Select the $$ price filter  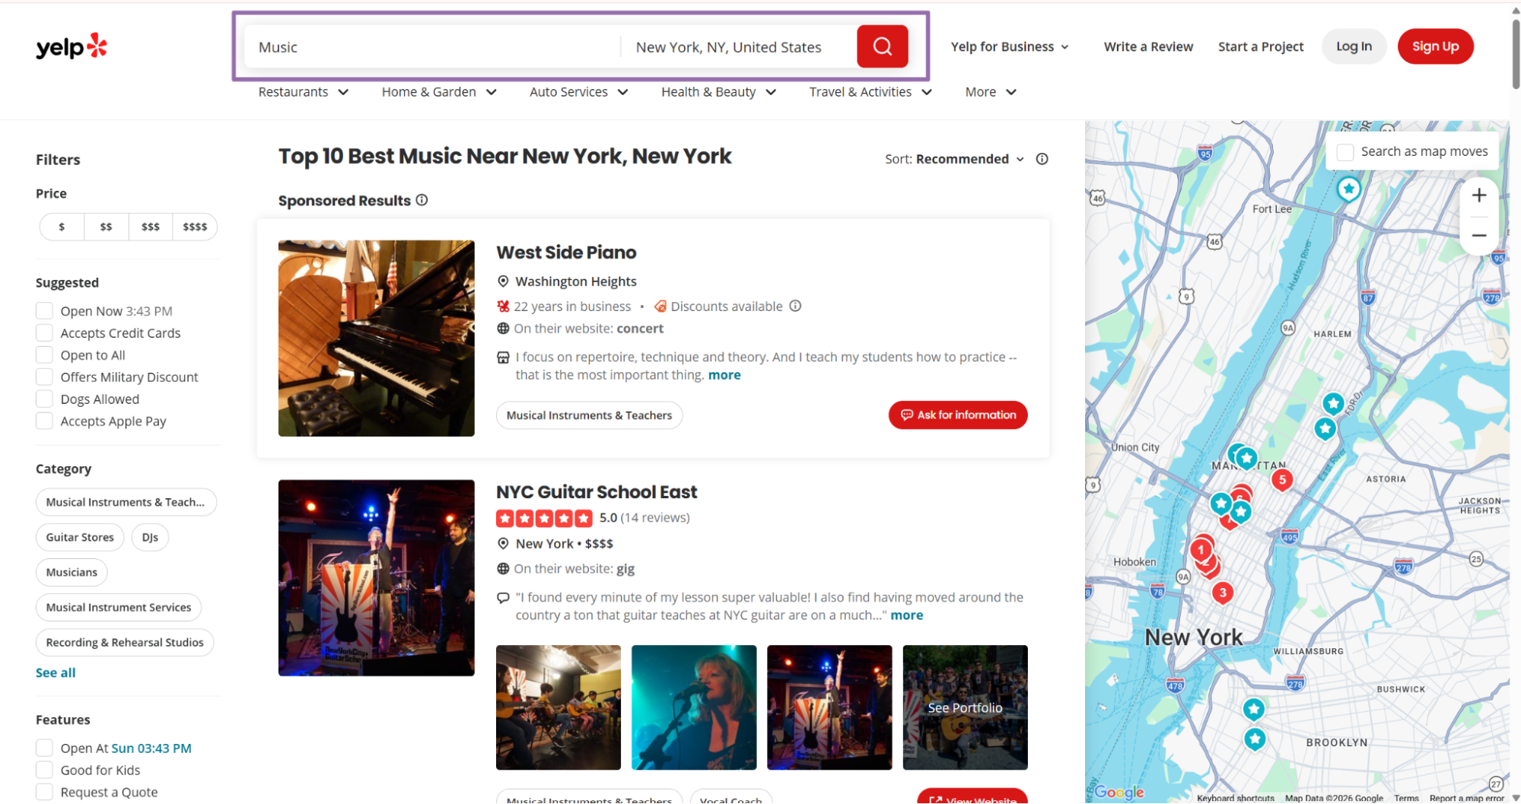[106, 227]
